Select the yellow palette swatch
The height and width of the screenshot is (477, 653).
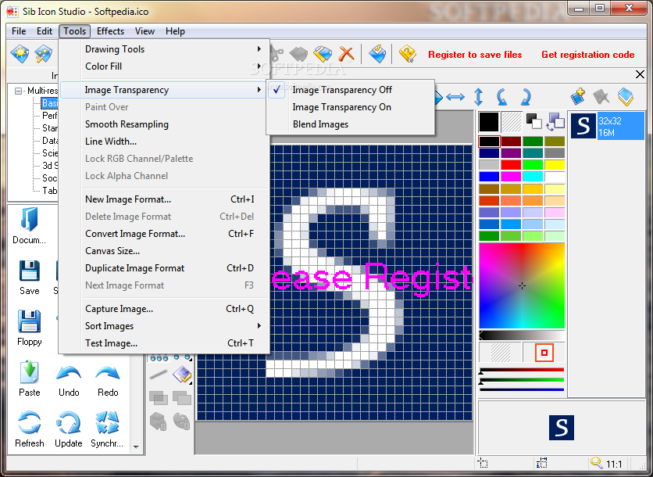[x=555, y=165]
